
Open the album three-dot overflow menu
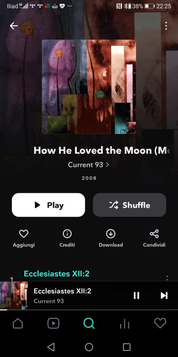(x=166, y=26)
